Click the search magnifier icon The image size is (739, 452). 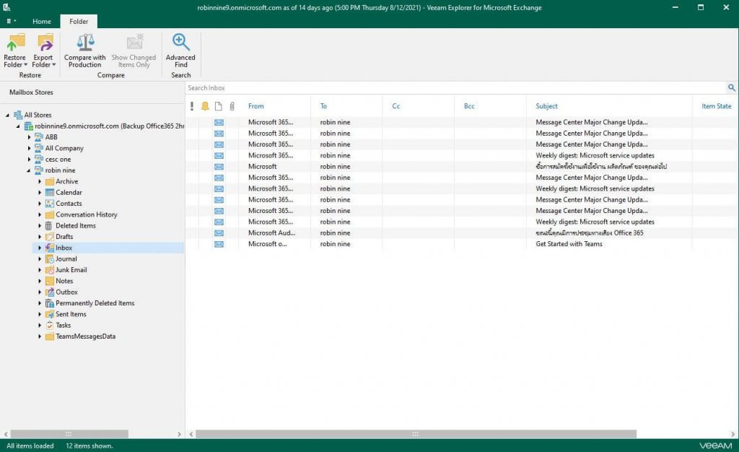click(x=732, y=87)
